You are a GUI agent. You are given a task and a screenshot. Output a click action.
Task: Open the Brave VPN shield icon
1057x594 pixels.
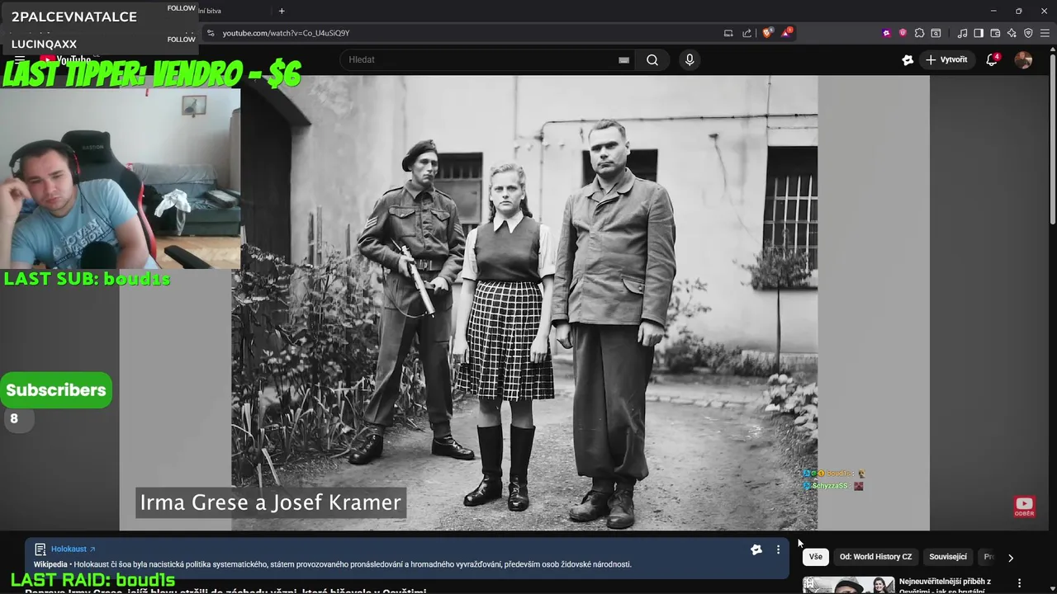tap(1028, 33)
